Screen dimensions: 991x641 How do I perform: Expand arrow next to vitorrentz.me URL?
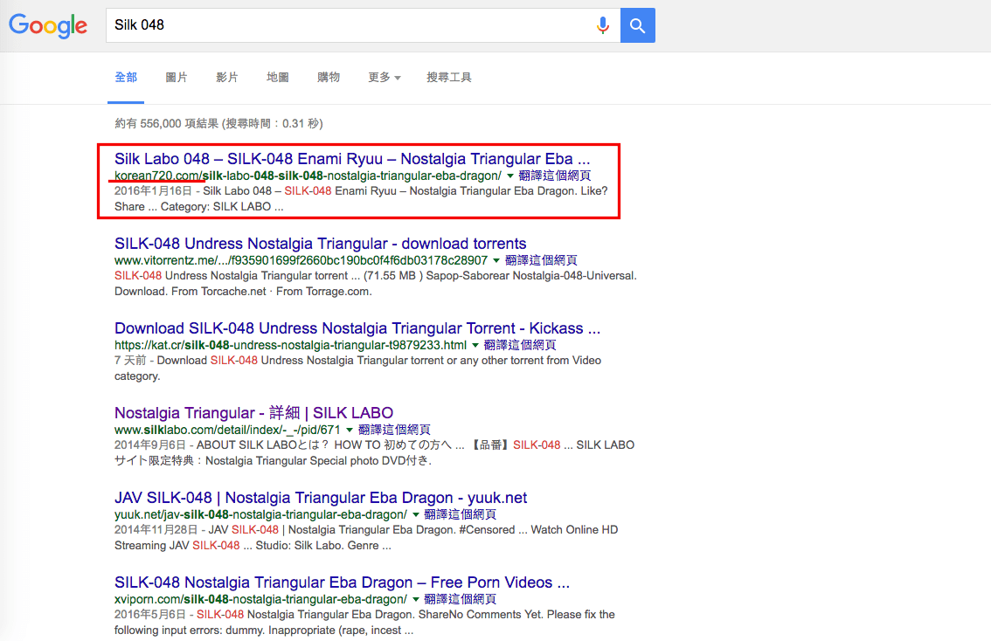pyautogui.click(x=496, y=260)
